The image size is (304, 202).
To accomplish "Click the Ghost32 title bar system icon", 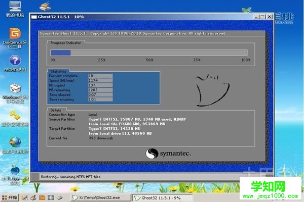I will tap(34, 17).
